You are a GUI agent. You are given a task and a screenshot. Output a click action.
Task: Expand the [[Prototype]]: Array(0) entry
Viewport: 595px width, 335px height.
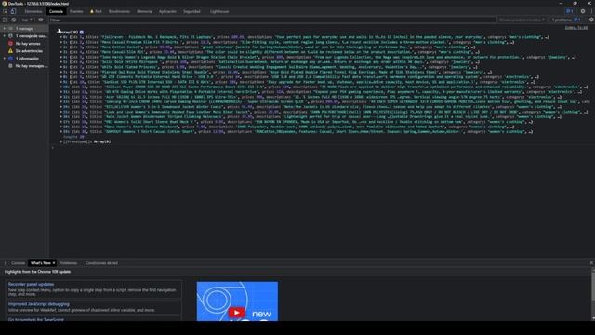coord(61,141)
